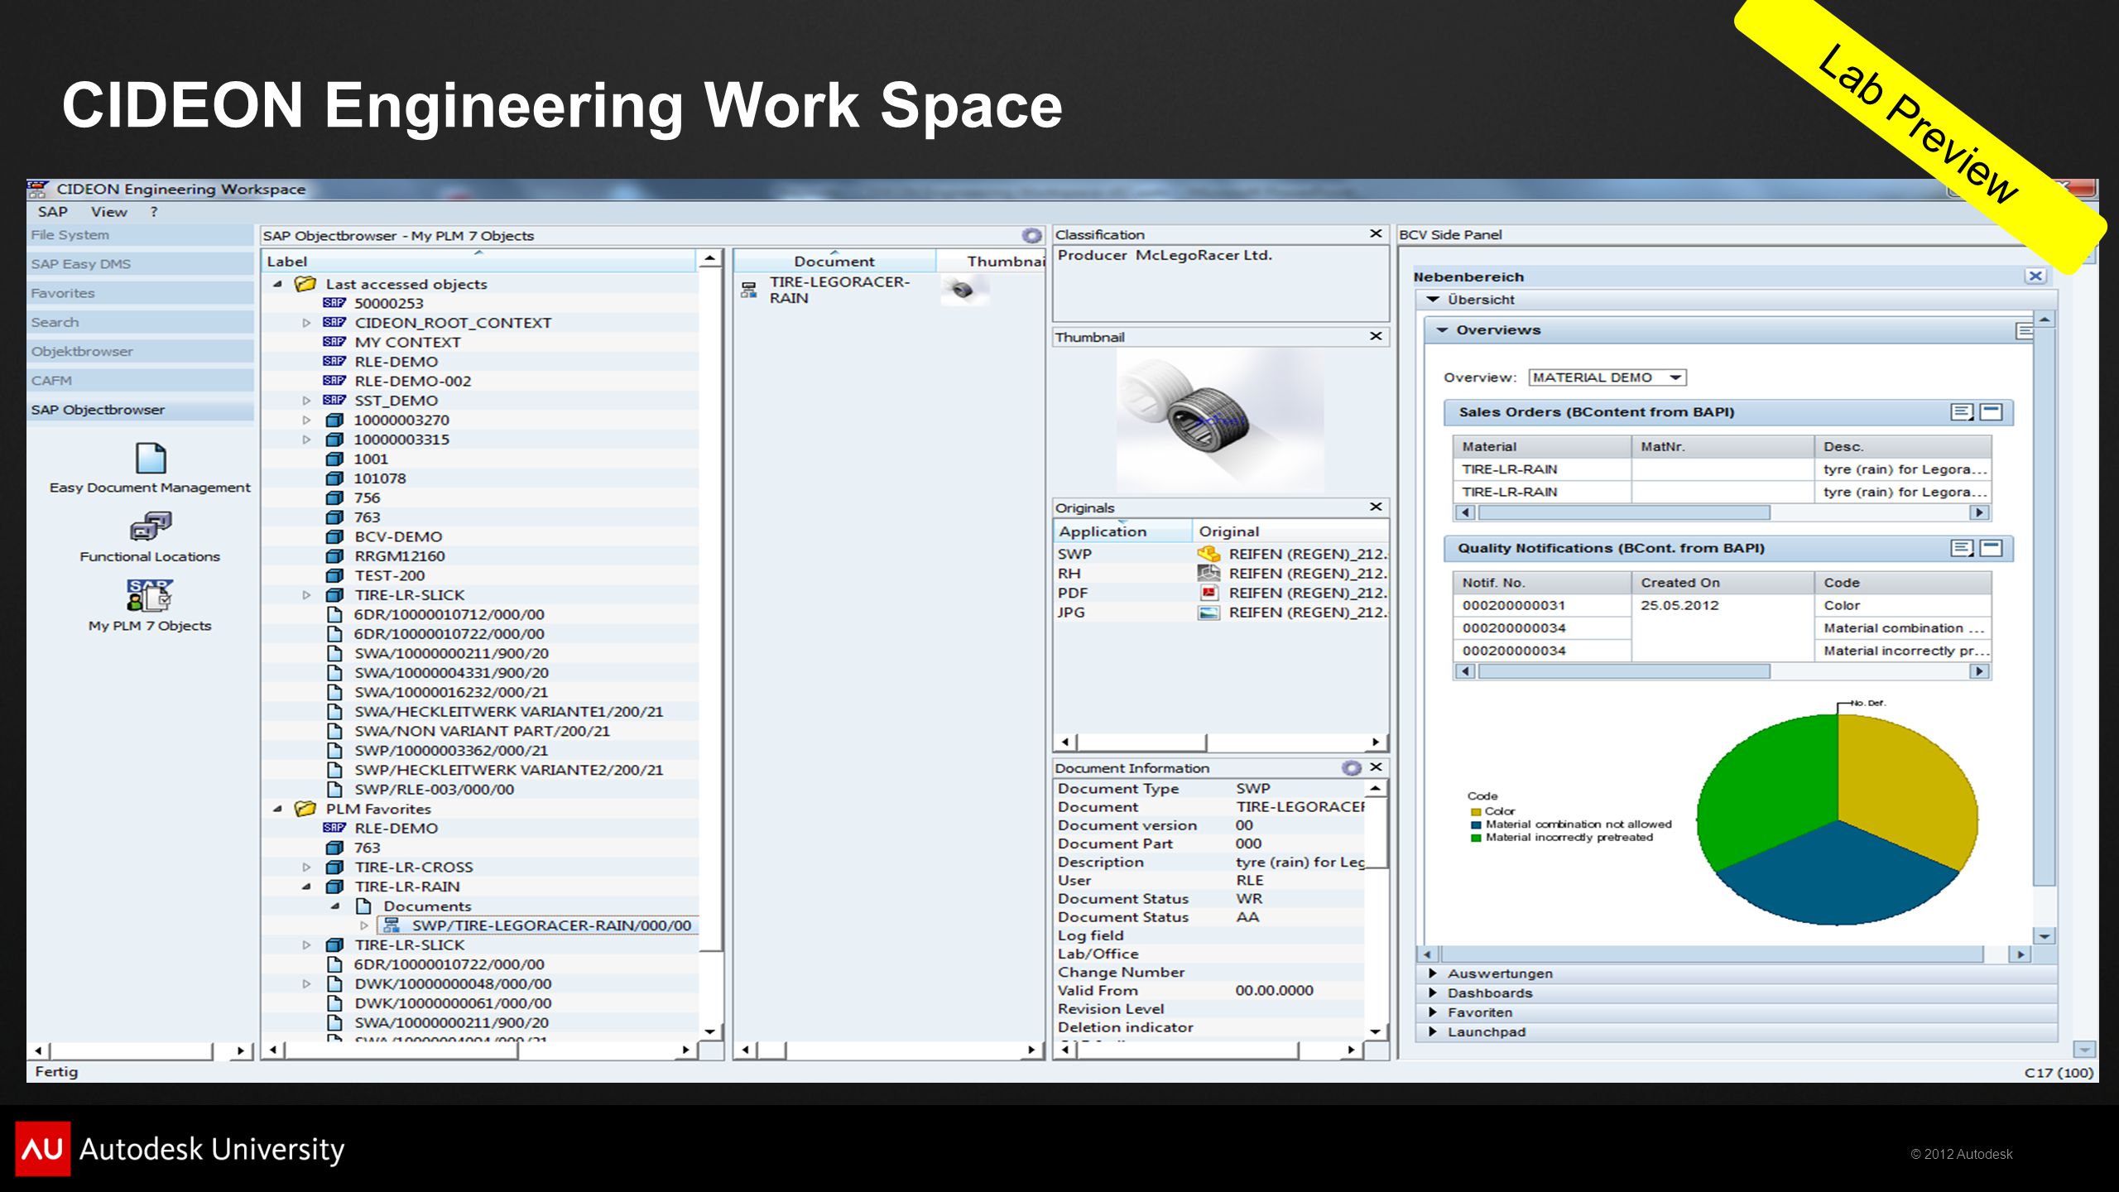Open the question mark help menu
Screen dimensions: 2119x1192
(x=154, y=212)
